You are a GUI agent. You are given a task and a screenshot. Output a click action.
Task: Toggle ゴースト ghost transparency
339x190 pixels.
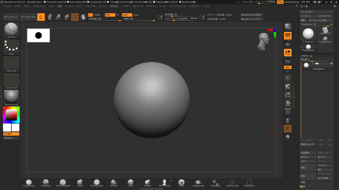[288, 129]
